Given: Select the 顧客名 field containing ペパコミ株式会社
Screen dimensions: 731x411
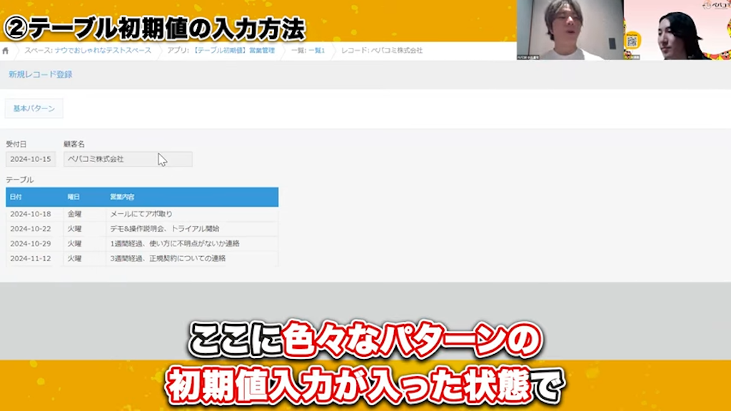Looking at the screenshot, I should click(127, 158).
